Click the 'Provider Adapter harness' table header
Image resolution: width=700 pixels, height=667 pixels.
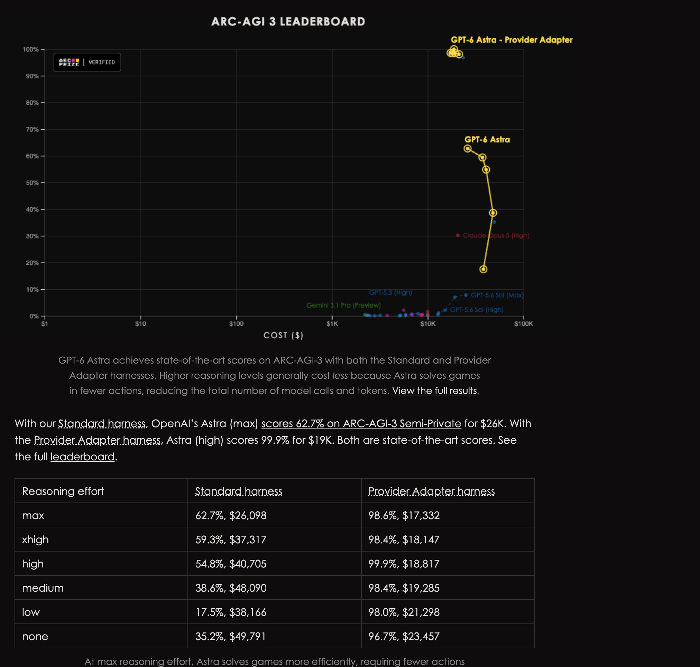431,491
